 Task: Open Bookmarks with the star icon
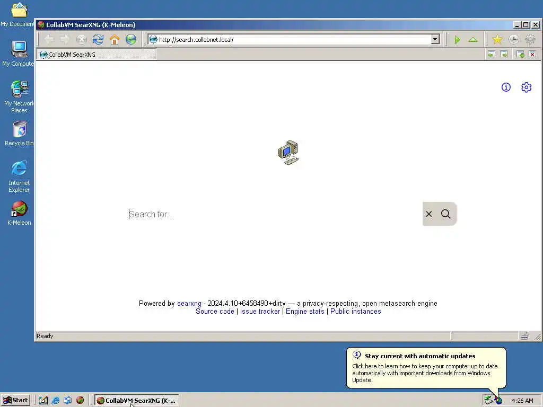[x=497, y=39]
